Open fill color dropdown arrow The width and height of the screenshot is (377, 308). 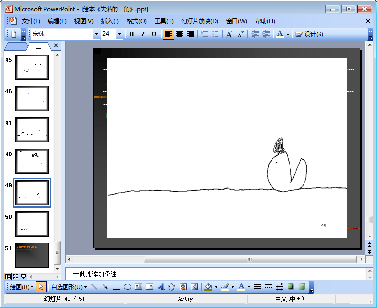[x=216, y=287]
